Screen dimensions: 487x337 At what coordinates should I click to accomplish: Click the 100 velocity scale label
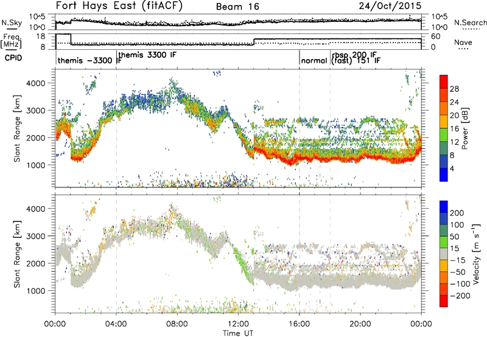457,224
